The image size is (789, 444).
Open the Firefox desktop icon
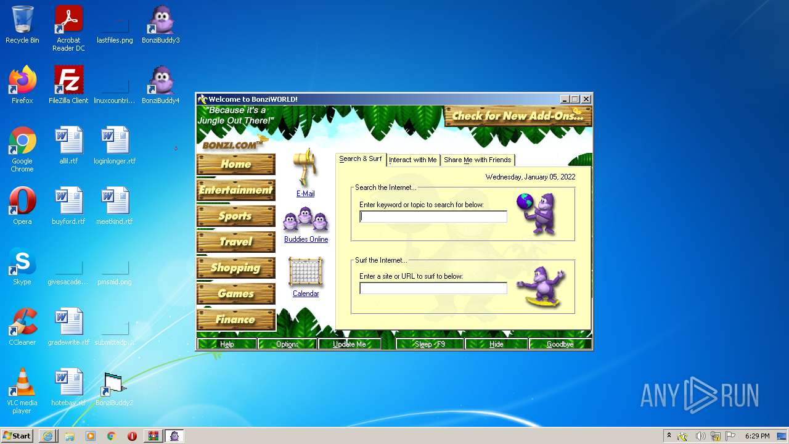point(22,85)
